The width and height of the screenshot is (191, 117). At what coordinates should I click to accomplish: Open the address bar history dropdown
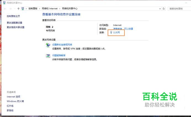(160, 9)
